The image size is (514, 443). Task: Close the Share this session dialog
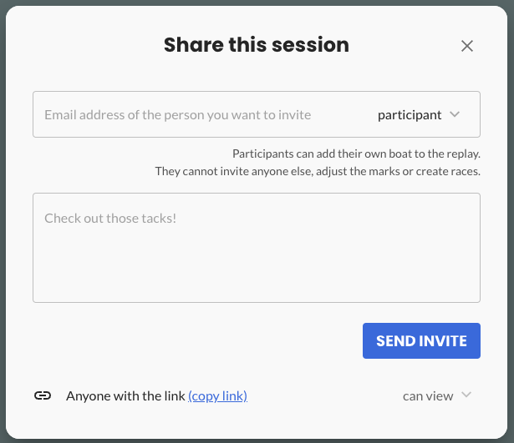coord(467,46)
